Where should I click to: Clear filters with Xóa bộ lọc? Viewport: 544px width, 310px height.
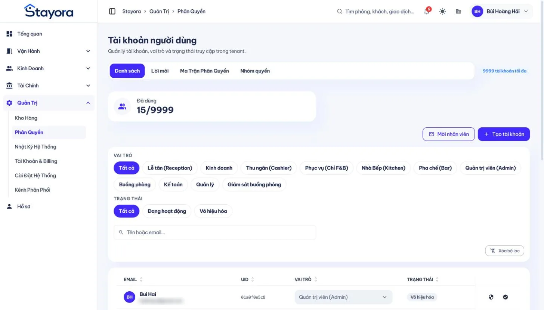(505, 251)
